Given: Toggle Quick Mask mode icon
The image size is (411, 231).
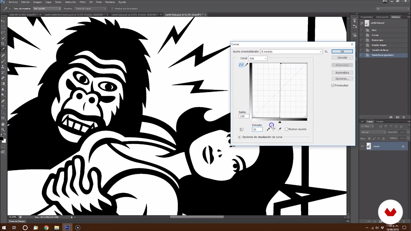Looking at the screenshot, I should coord(3,146).
